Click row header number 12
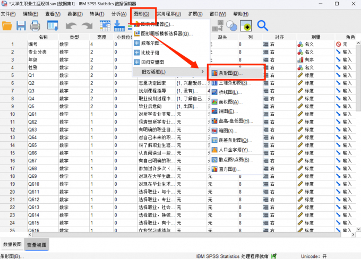 12,129
